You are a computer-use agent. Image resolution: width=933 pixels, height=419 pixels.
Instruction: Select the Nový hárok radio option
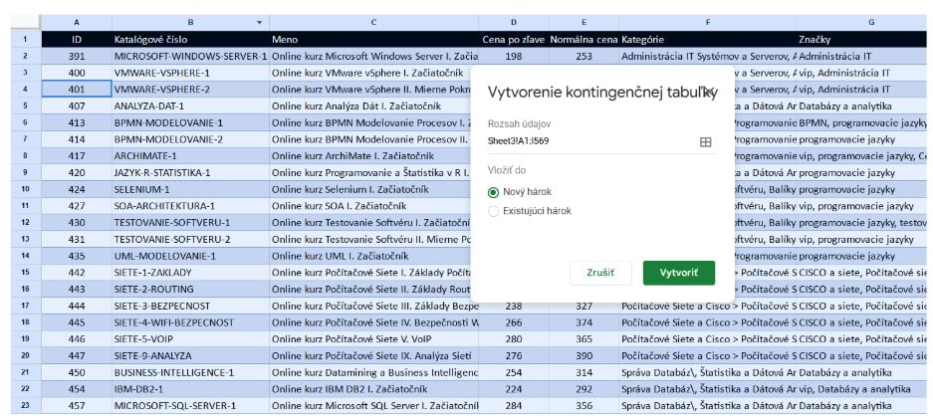coord(493,192)
